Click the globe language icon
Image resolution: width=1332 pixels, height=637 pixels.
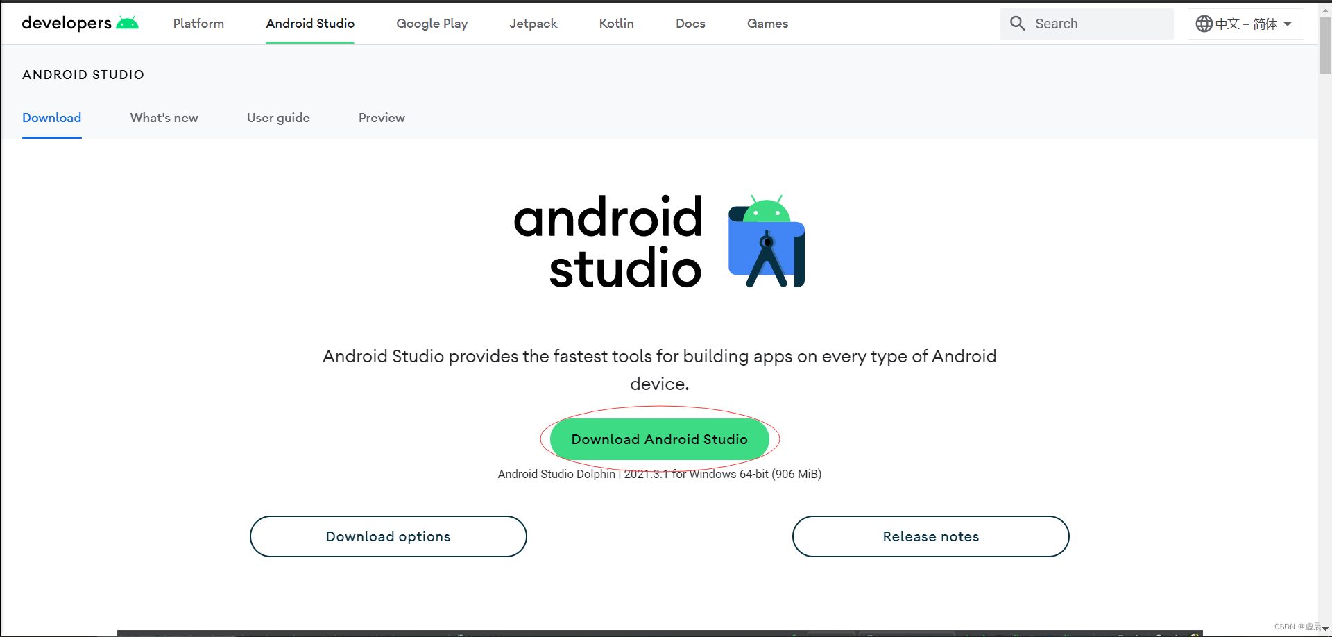1204,23
